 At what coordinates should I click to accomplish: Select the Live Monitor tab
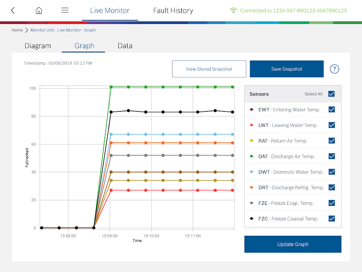pos(110,11)
